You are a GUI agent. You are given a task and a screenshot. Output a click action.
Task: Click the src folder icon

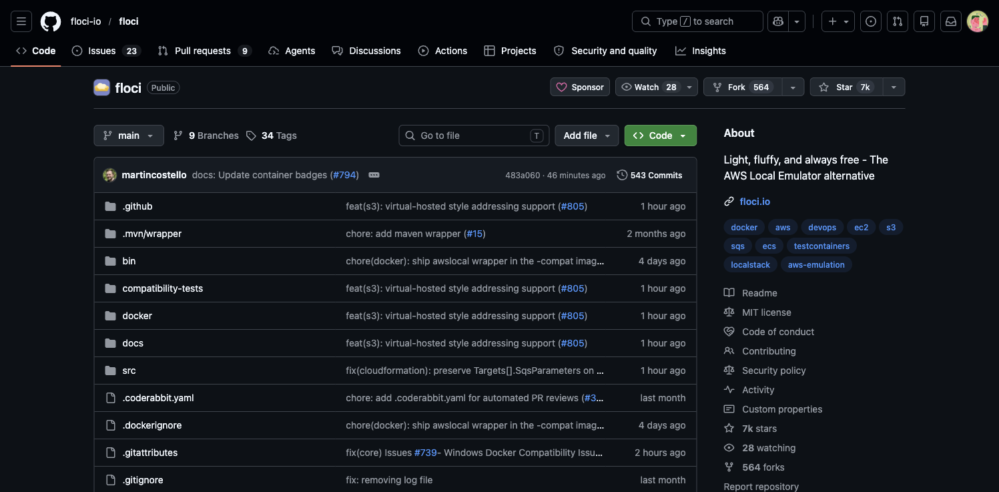click(111, 371)
